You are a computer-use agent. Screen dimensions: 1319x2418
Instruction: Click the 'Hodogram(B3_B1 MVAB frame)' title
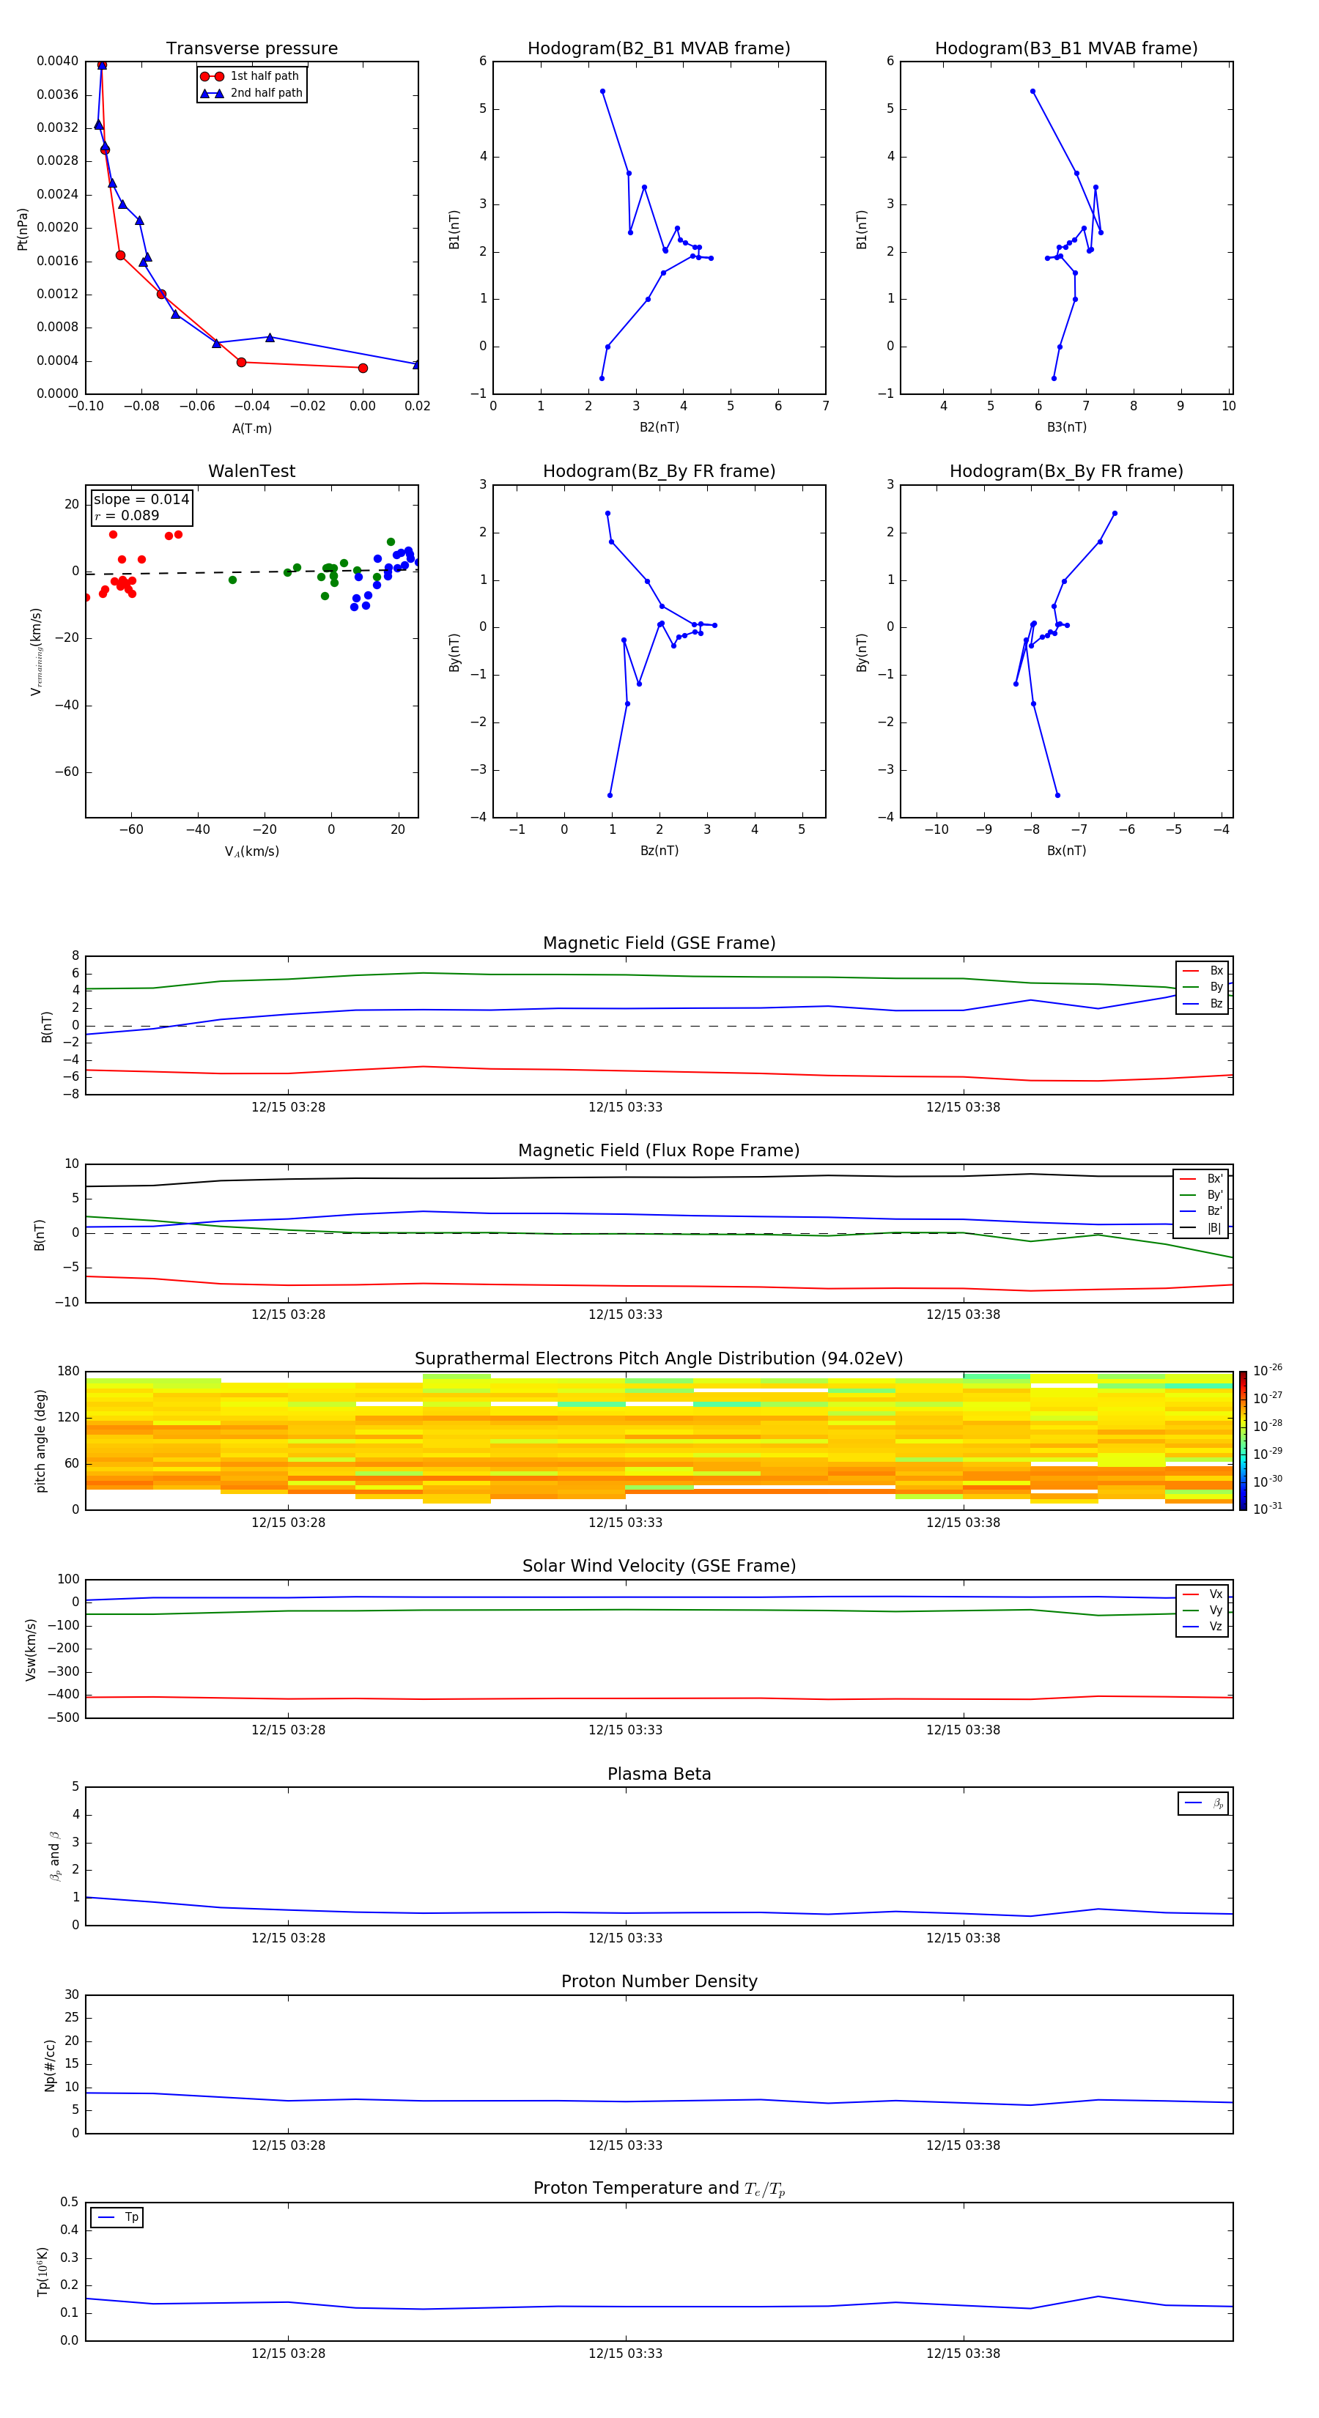click(x=1066, y=49)
